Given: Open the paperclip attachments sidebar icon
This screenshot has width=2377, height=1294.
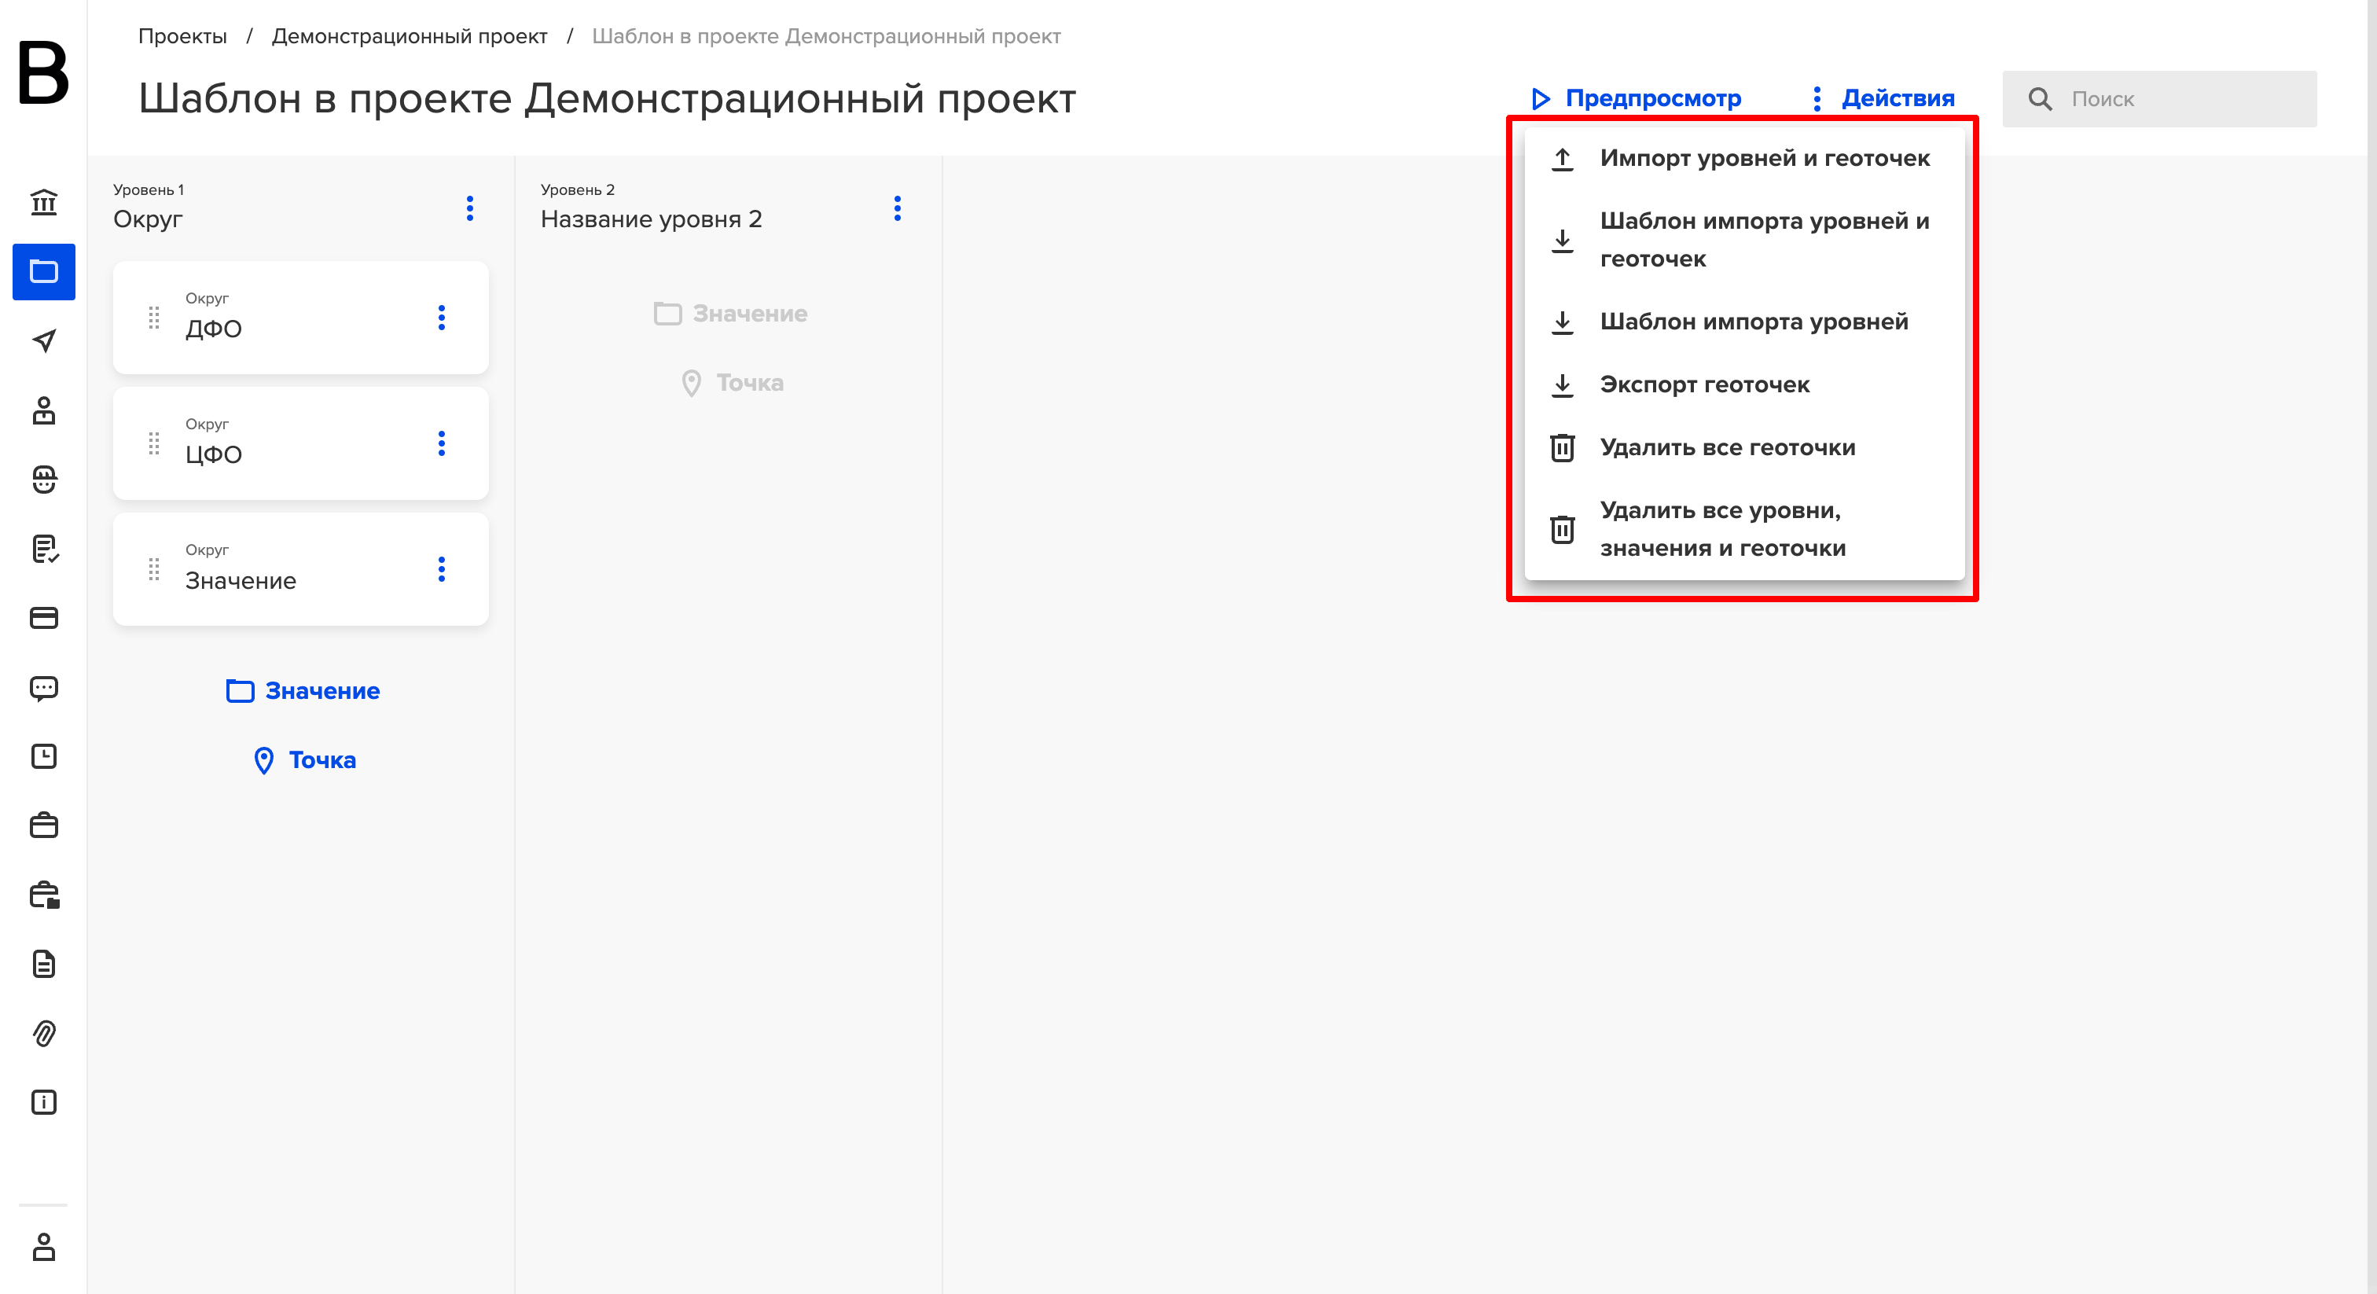Looking at the screenshot, I should pos(43,1033).
